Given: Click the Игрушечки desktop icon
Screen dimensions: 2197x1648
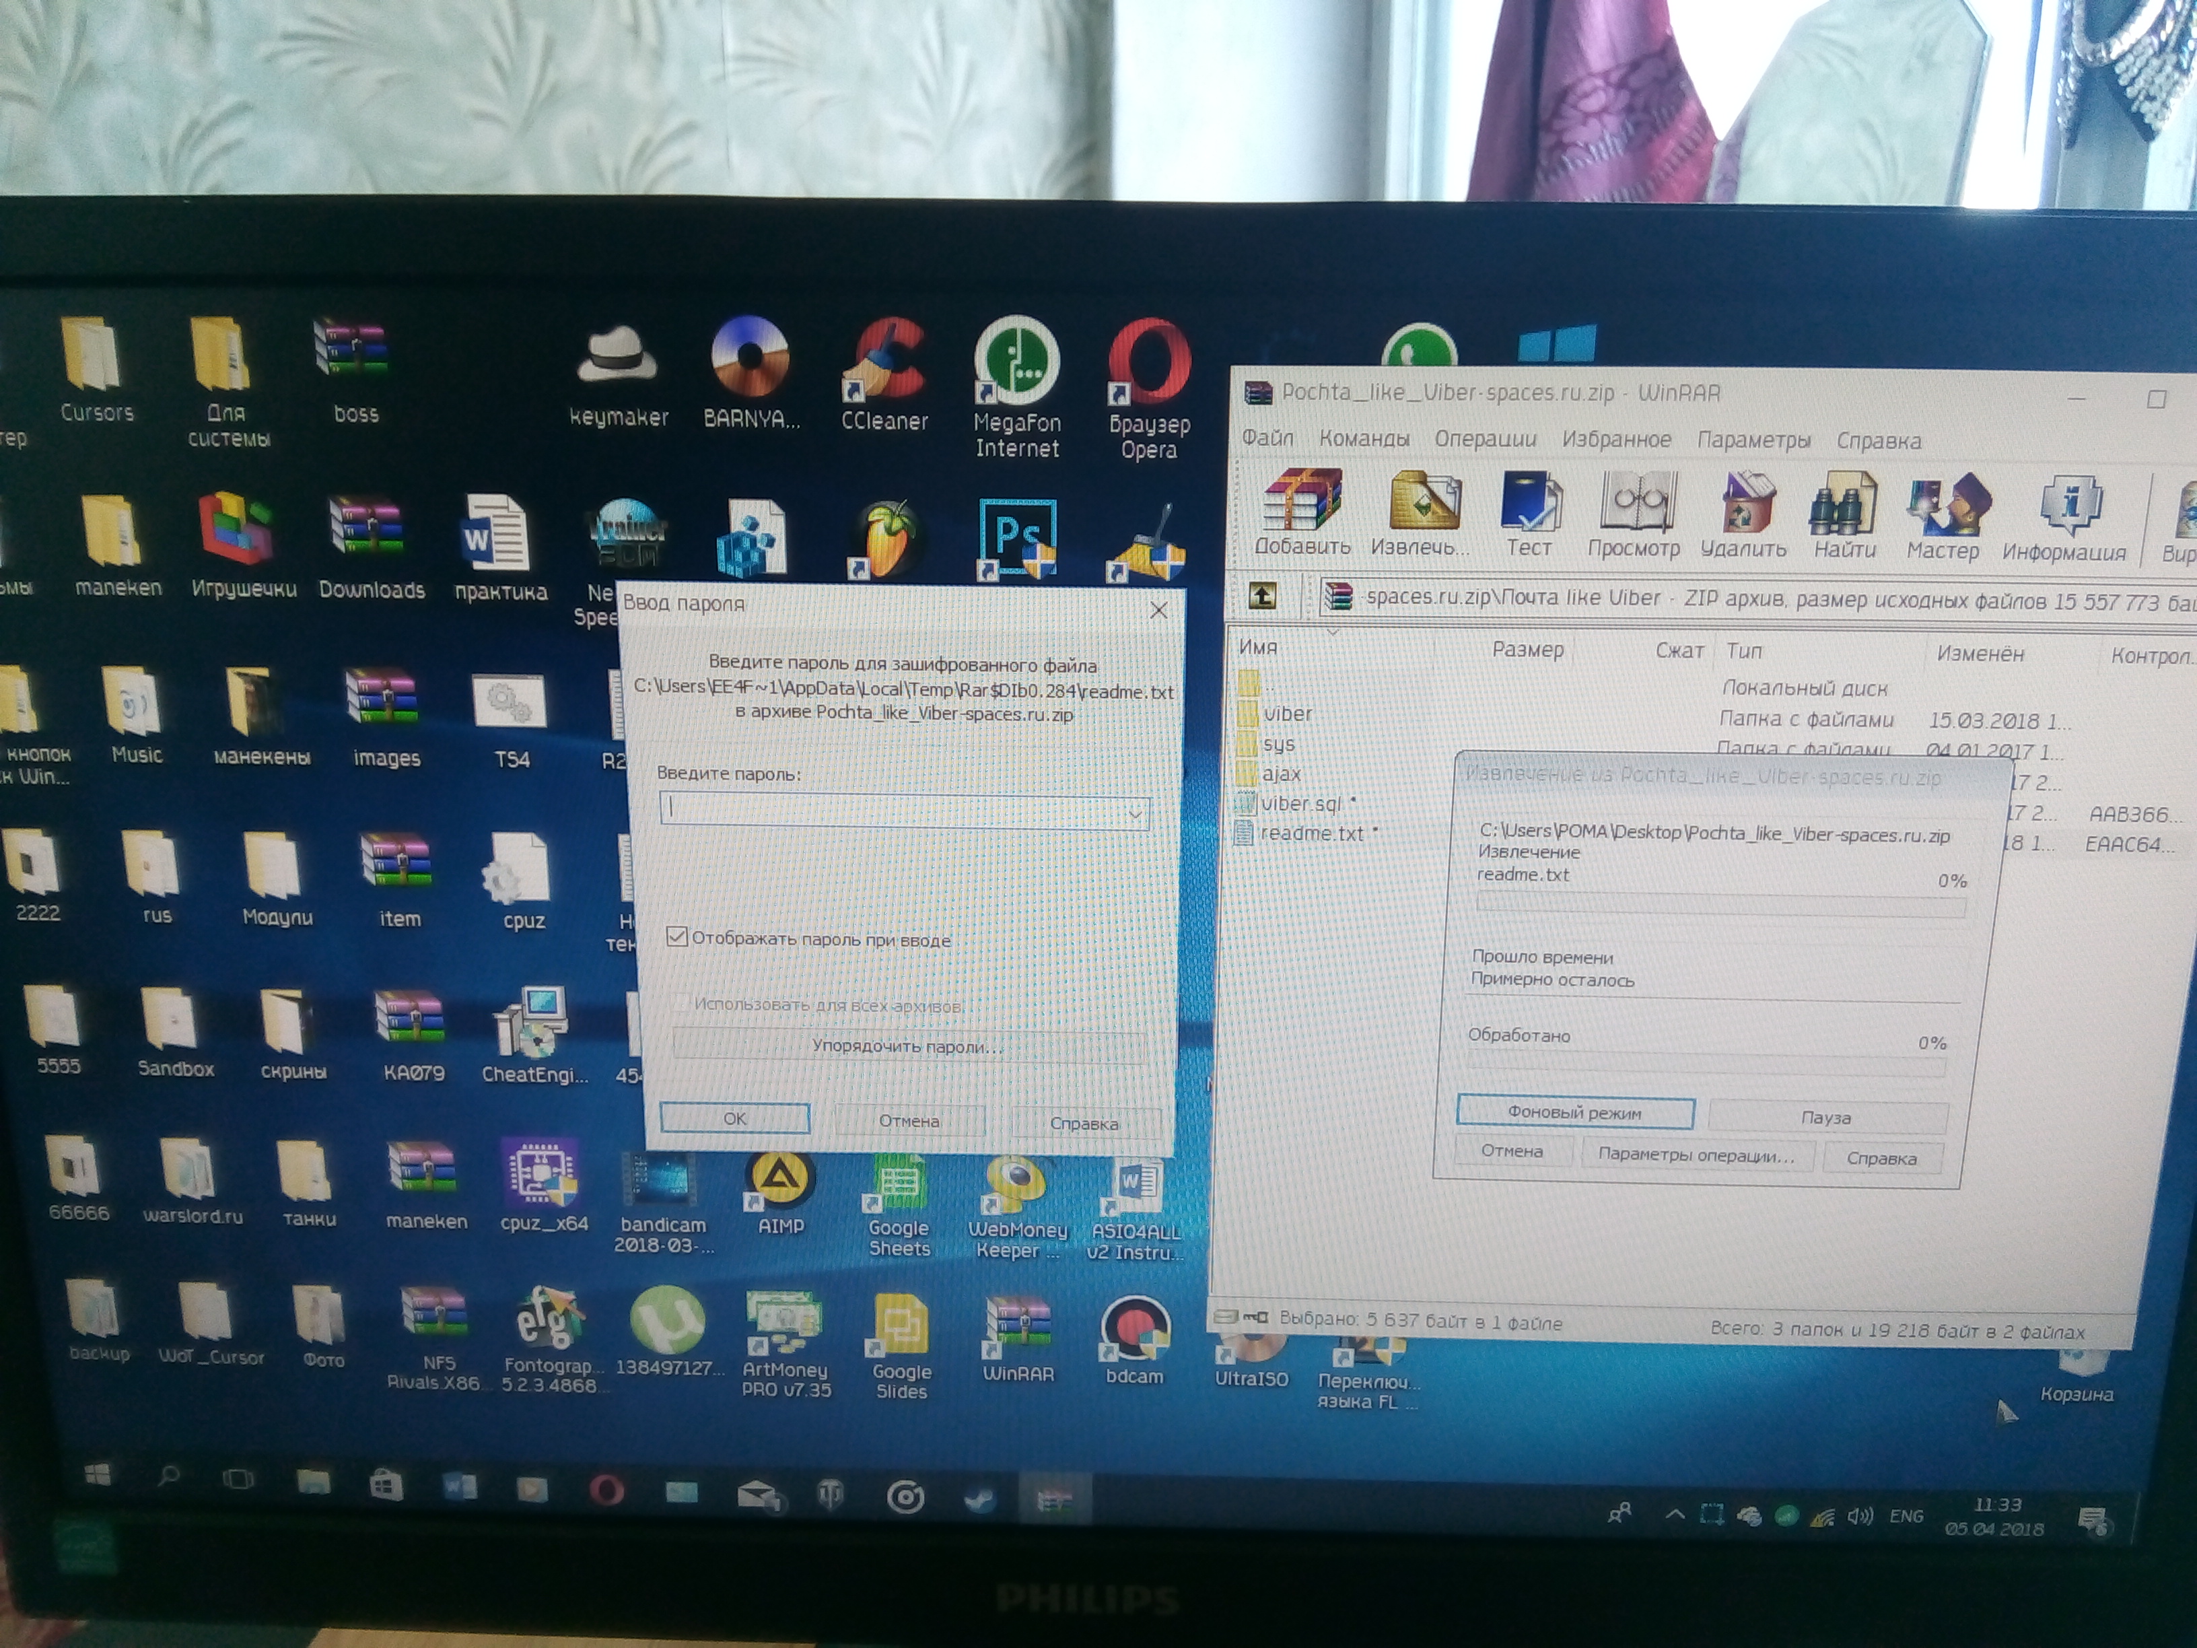Looking at the screenshot, I should [x=244, y=547].
